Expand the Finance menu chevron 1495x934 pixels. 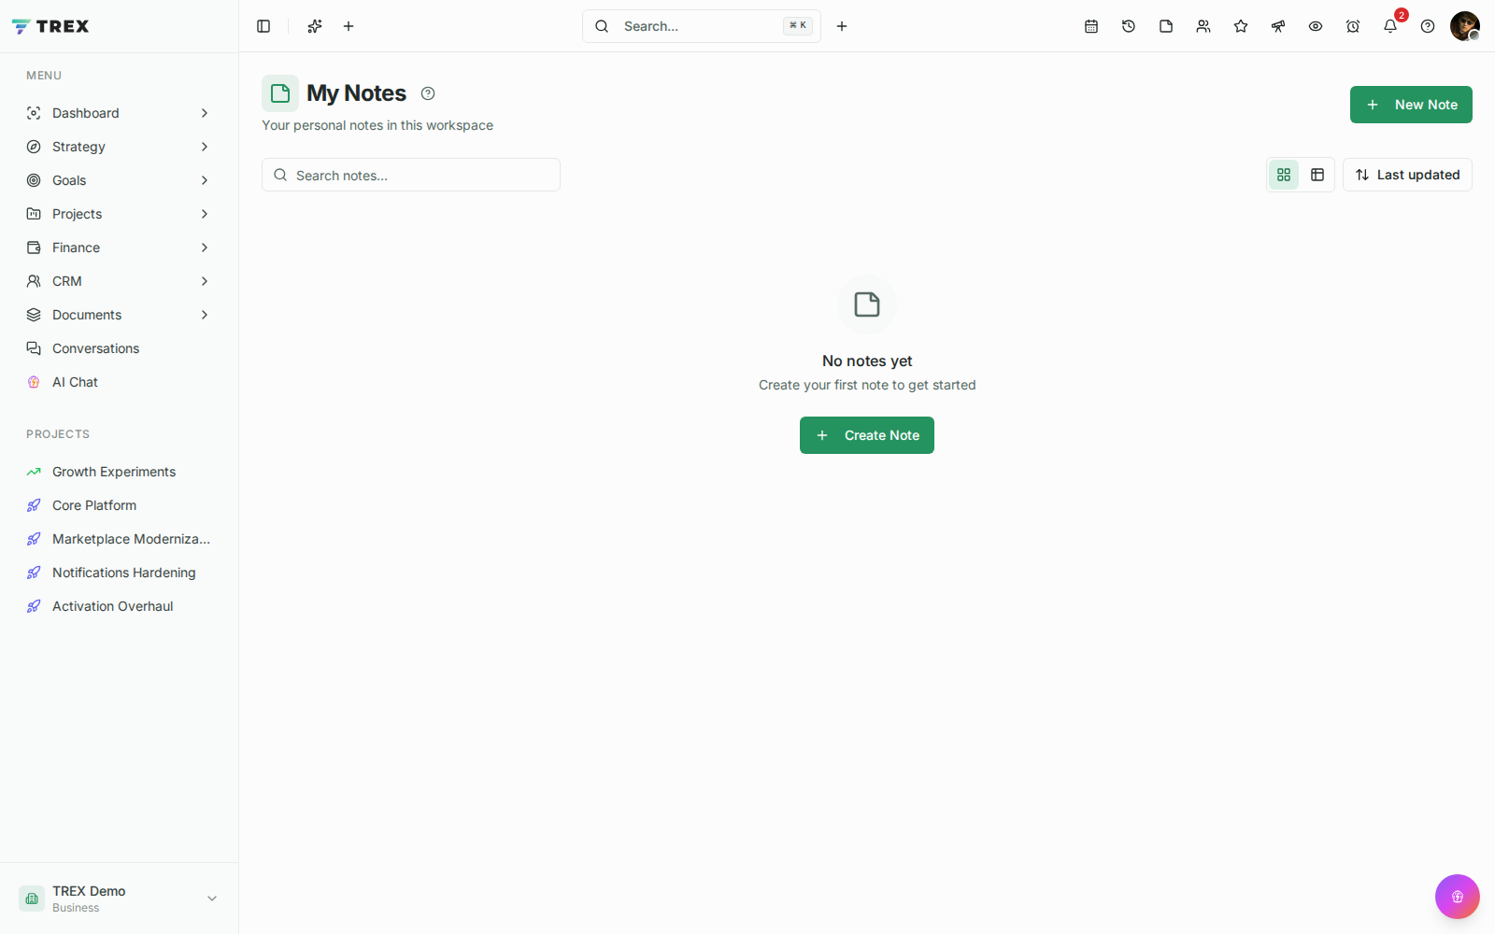(x=205, y=248)
